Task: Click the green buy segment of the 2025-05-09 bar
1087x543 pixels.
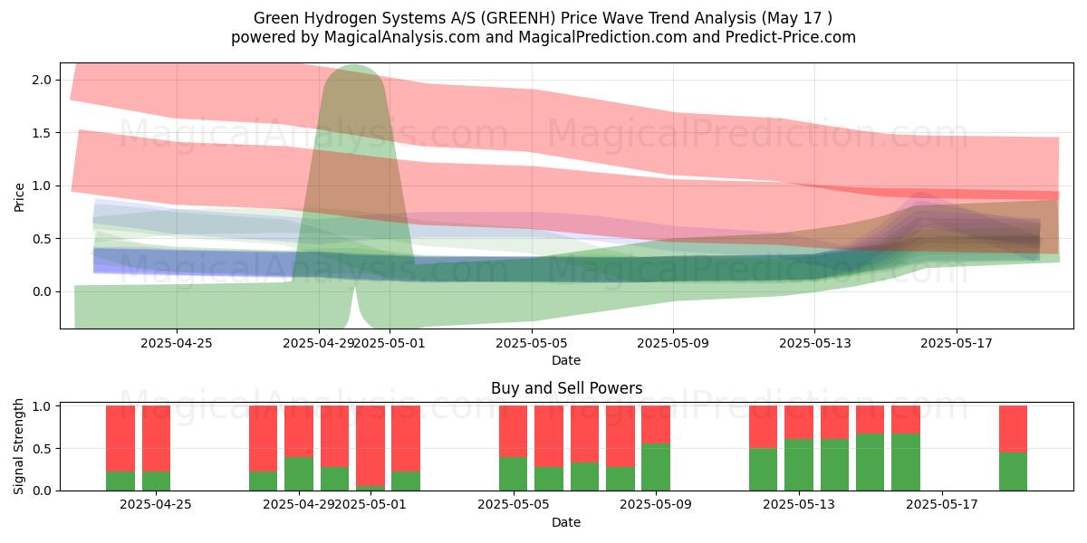Action: pos(656,467)
